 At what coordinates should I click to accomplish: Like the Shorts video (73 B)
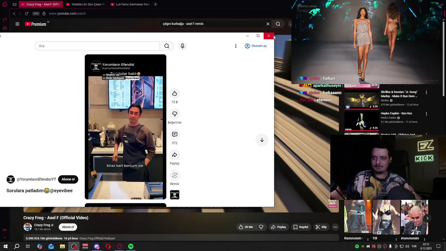pos(175,93)
